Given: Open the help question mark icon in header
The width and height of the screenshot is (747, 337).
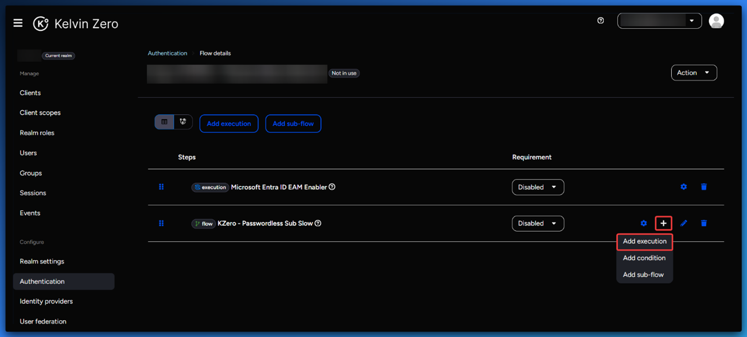Looking at the screenshot, I should 601,20.
